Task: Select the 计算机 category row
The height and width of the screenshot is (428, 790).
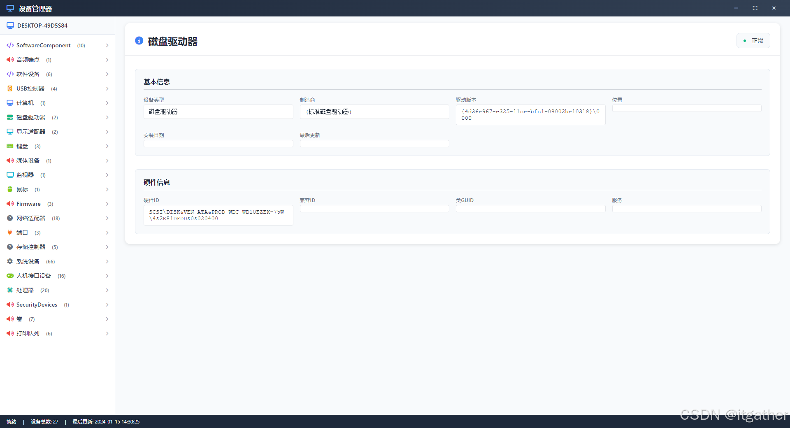Action: tap(57, 103)
